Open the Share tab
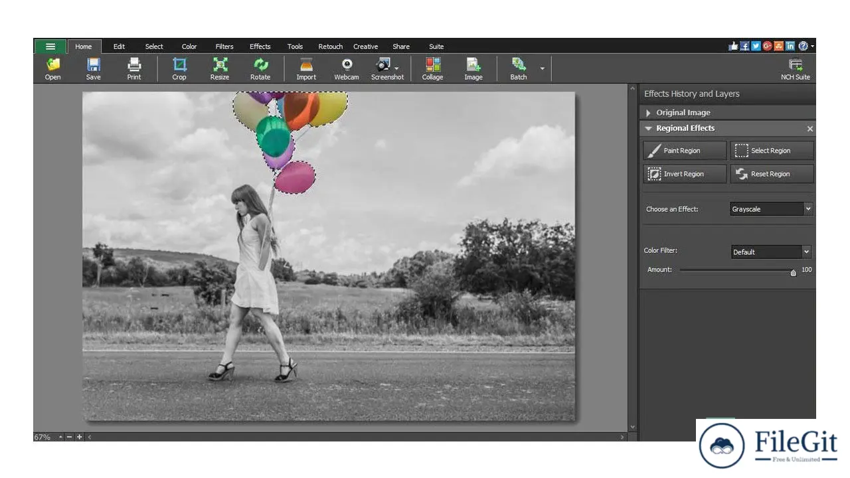 coord(401,46)
